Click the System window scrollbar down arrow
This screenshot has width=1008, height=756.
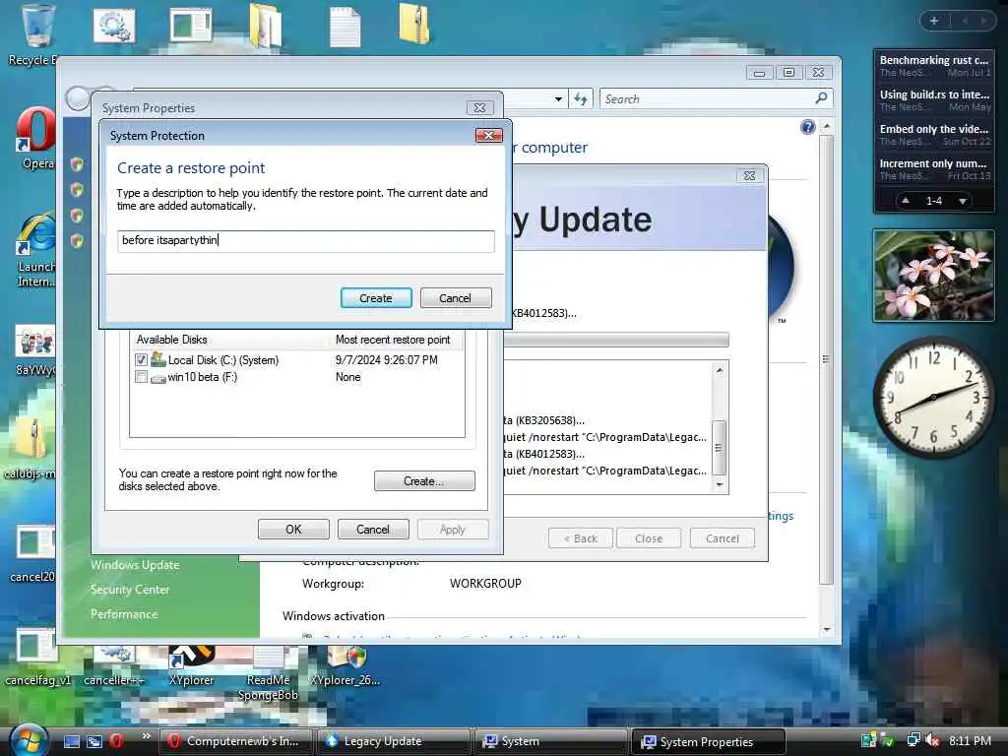click(827, 630)
